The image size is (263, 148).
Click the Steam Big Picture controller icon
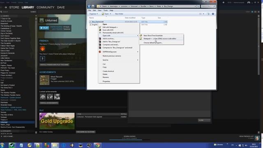[249, 2]
